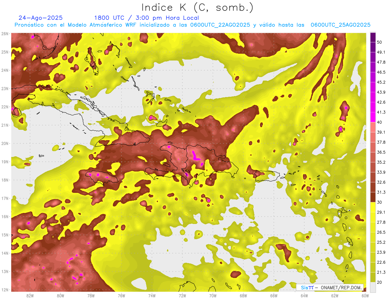Click the colorbar label "30"
Viewport: 388px width, 300px height.
point(380,202)
